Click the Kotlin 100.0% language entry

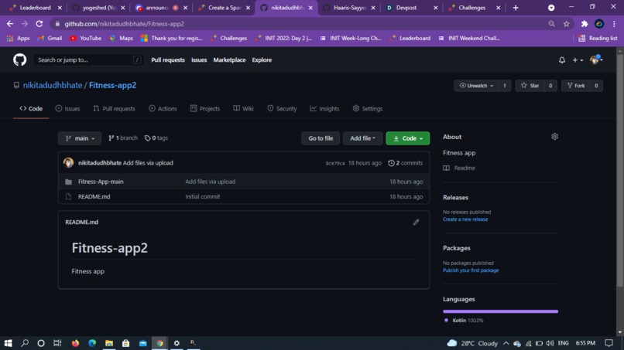coord(464,320)
